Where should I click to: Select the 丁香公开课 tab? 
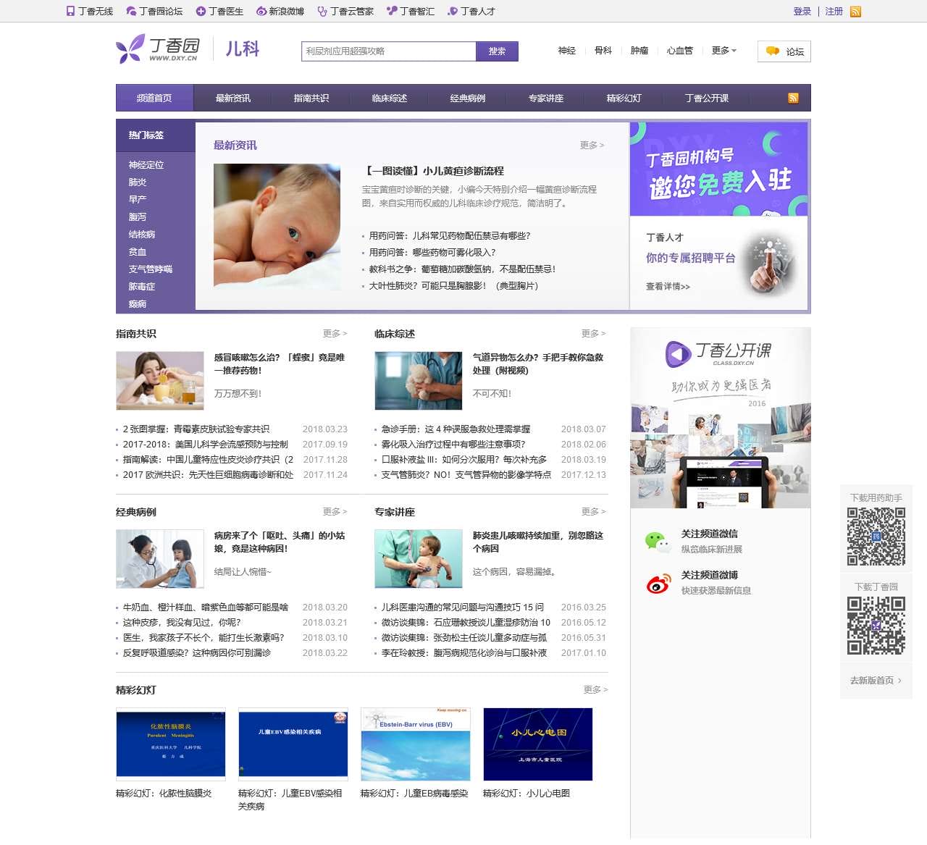click(706, 98)
